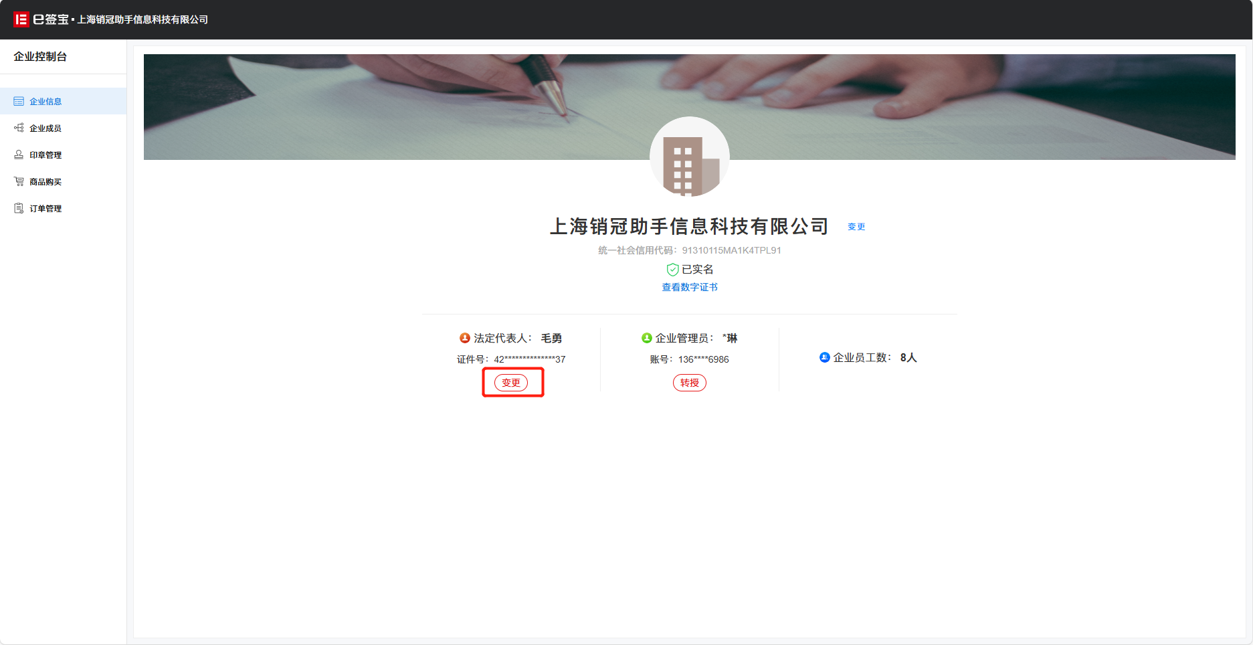This screenshot has height=645, width=1253.
Task: Click the banner image of signing hands
Action: pyautogui.click(x=690, y=107)
